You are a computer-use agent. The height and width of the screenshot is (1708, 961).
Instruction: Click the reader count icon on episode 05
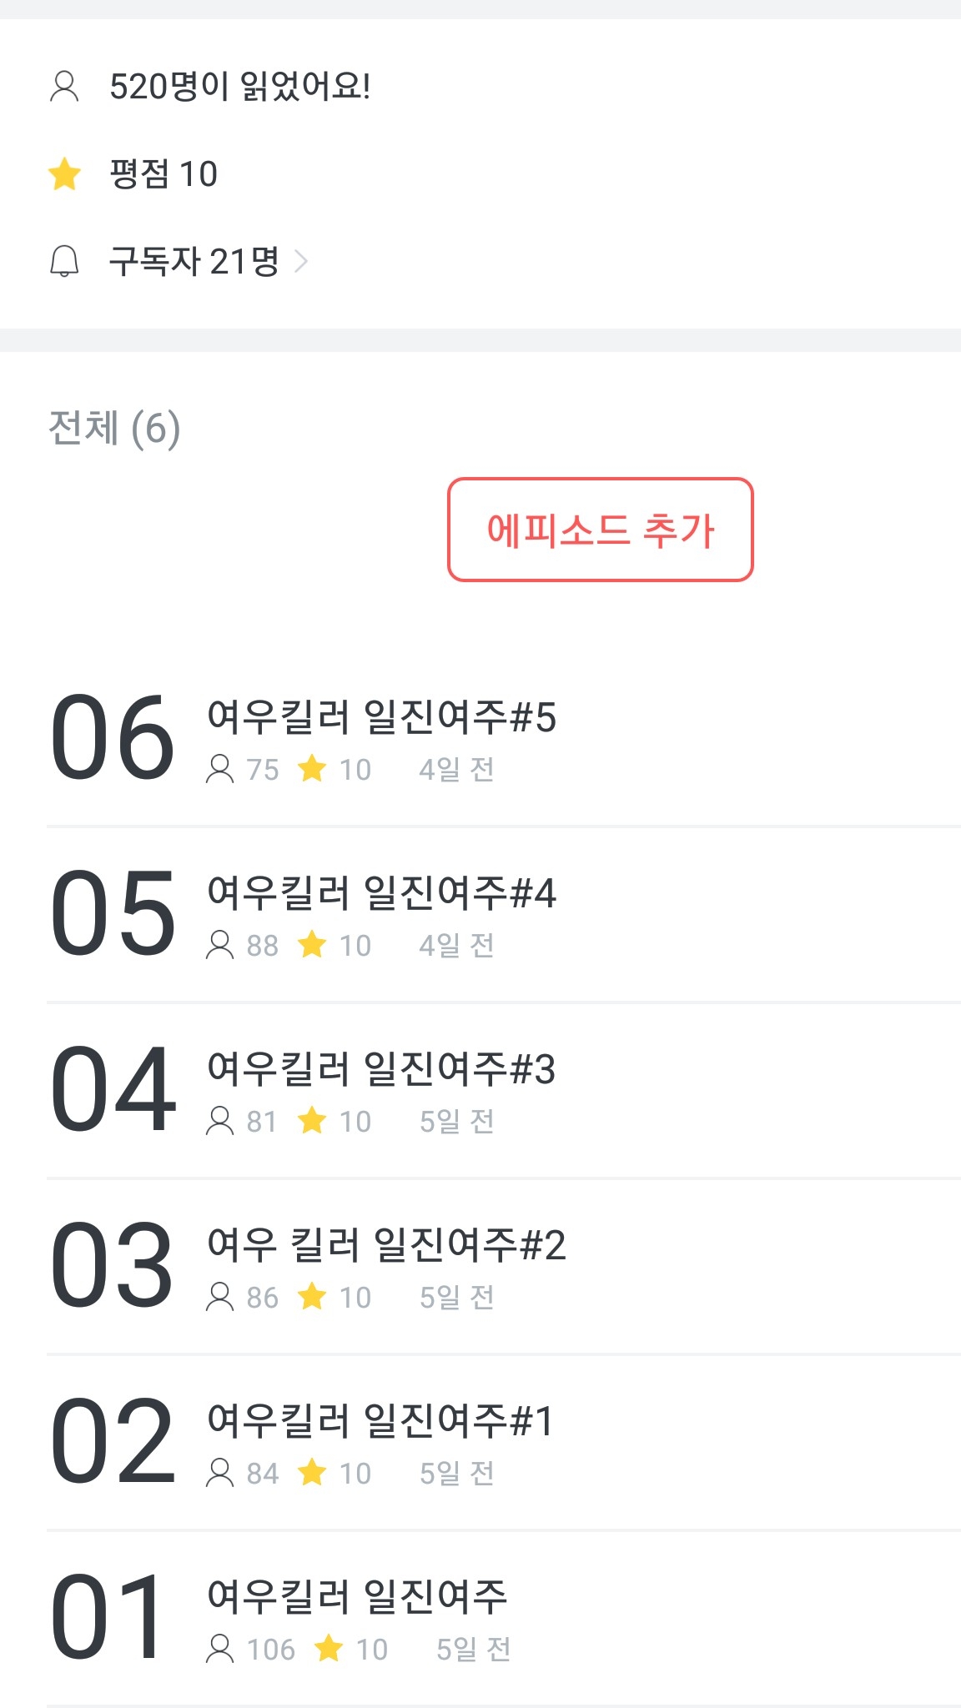pyautogui.click(x=219, y=945)
